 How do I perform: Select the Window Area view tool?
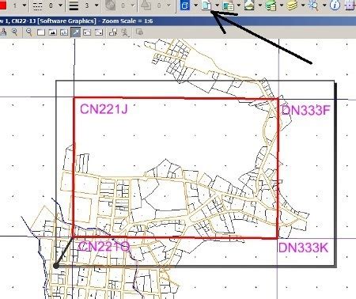(x=41, y=32)
